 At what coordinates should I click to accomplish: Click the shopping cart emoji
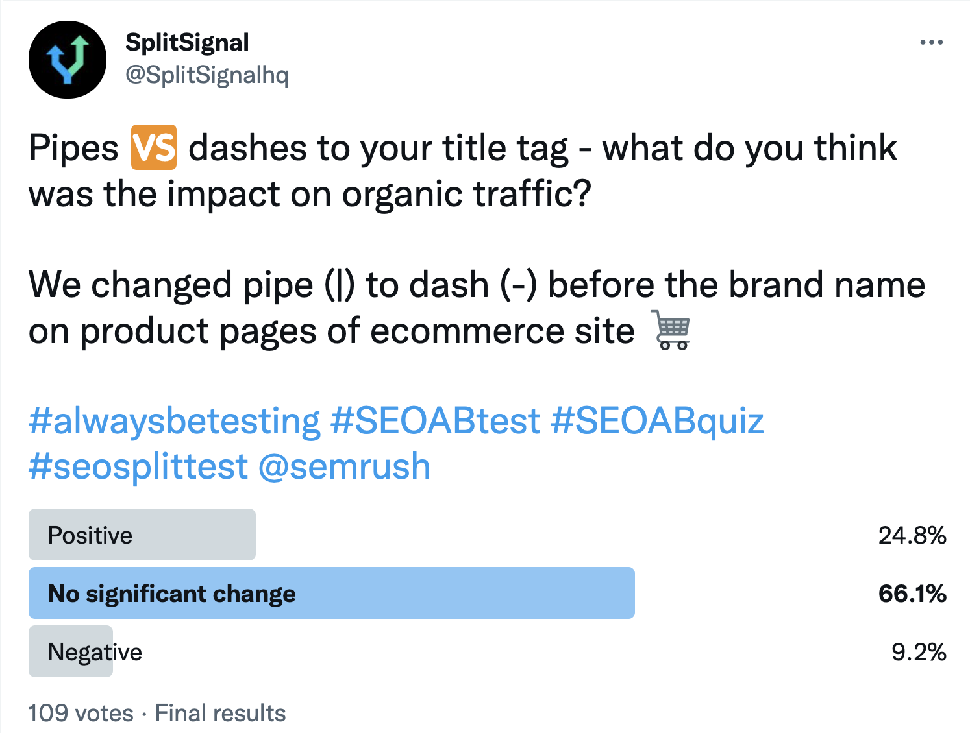click(672, 330)
